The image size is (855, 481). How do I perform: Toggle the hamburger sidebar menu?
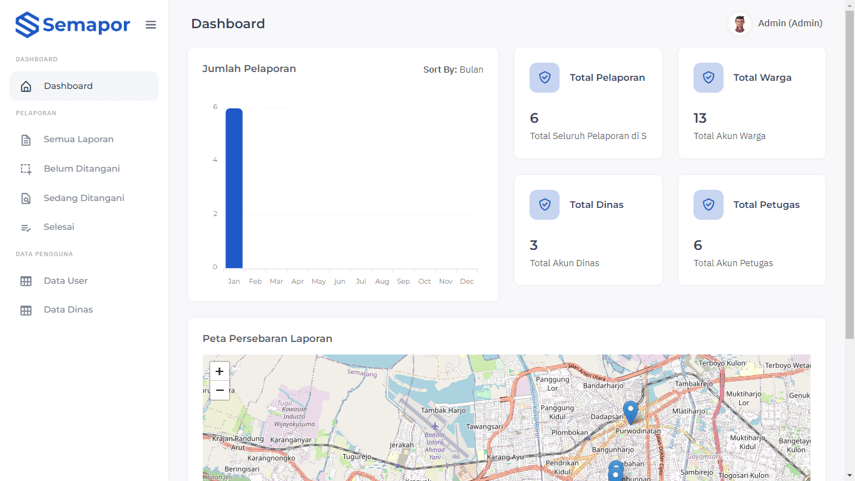click(151, 25)
